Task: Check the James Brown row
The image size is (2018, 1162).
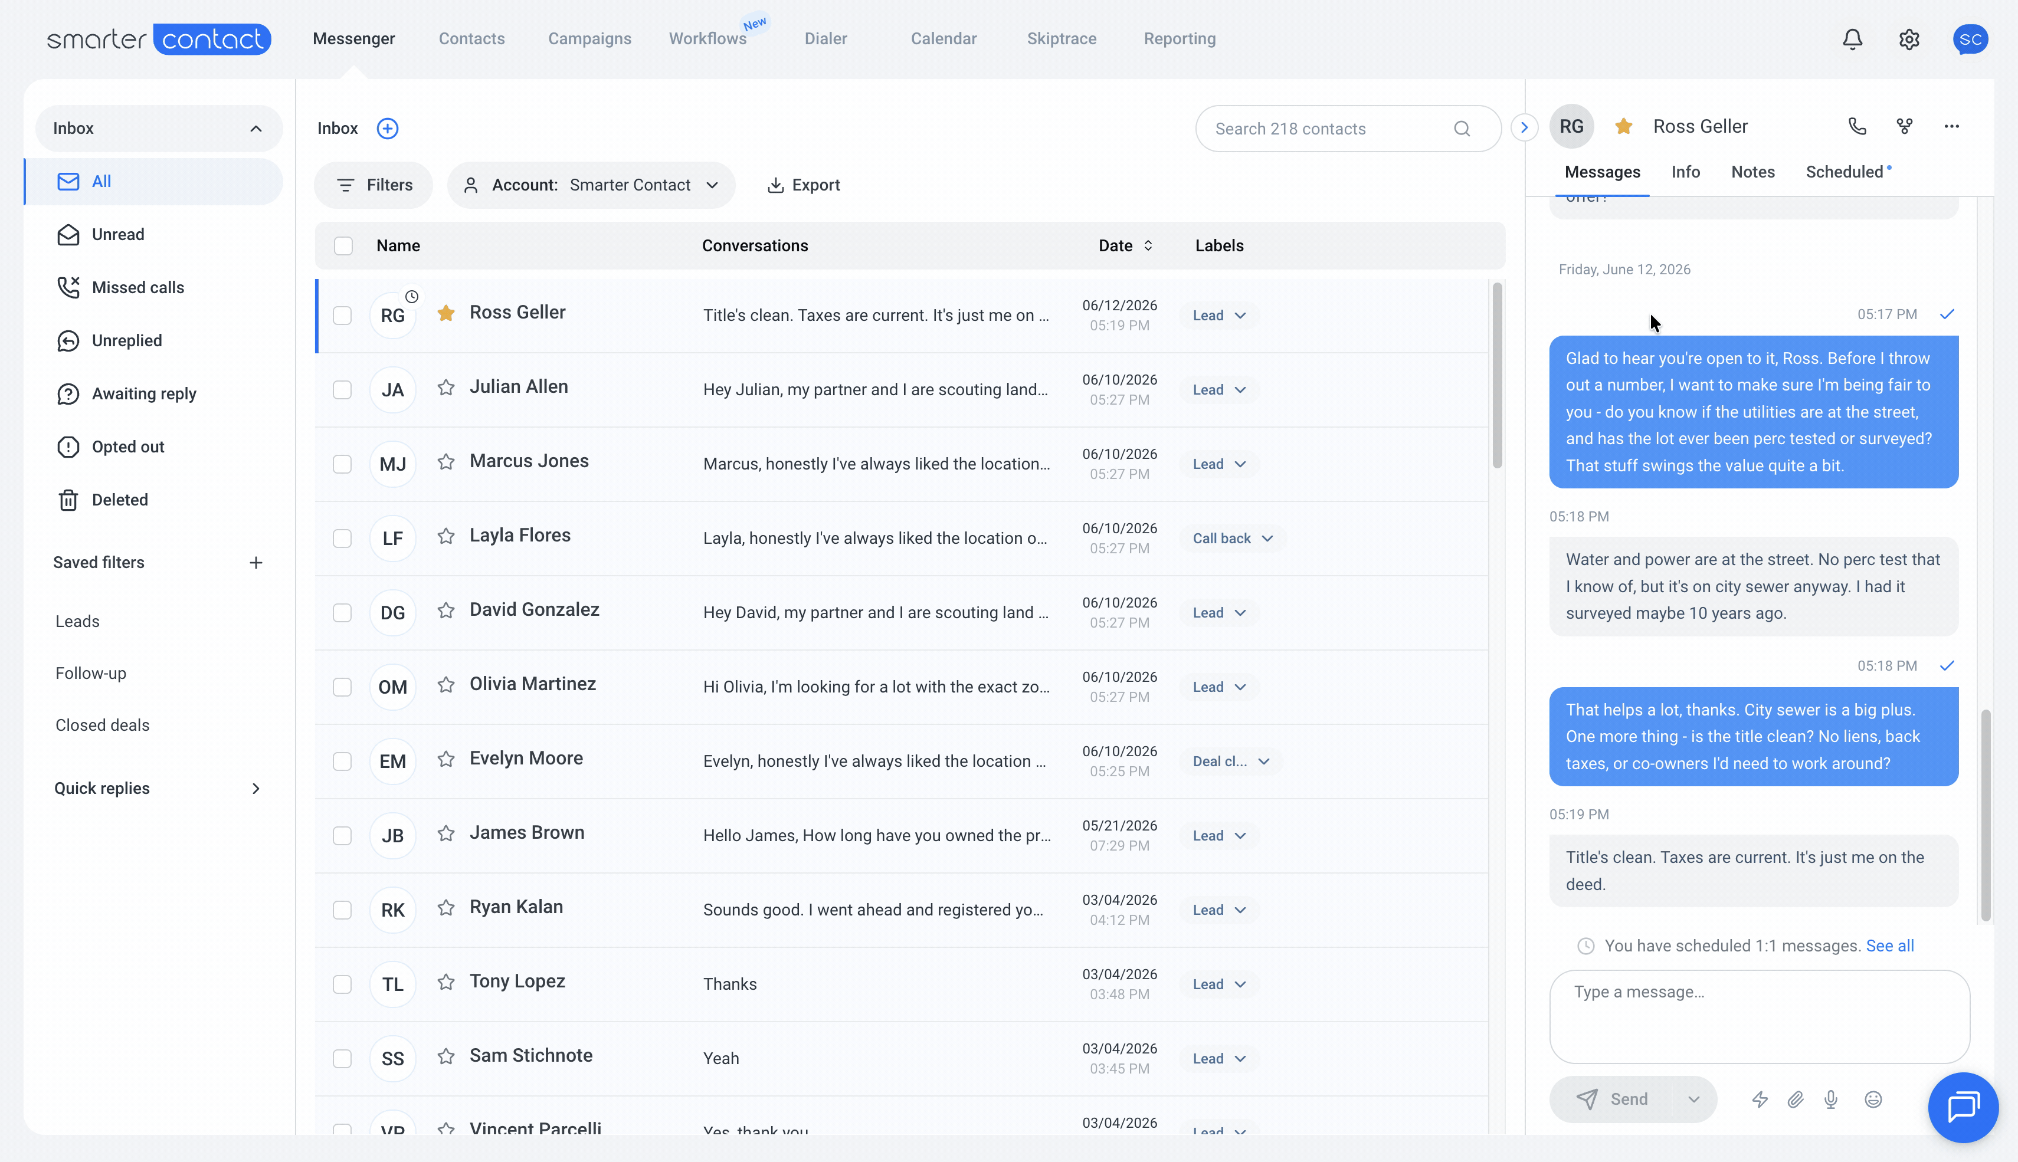Action: (x=342, y=835)
